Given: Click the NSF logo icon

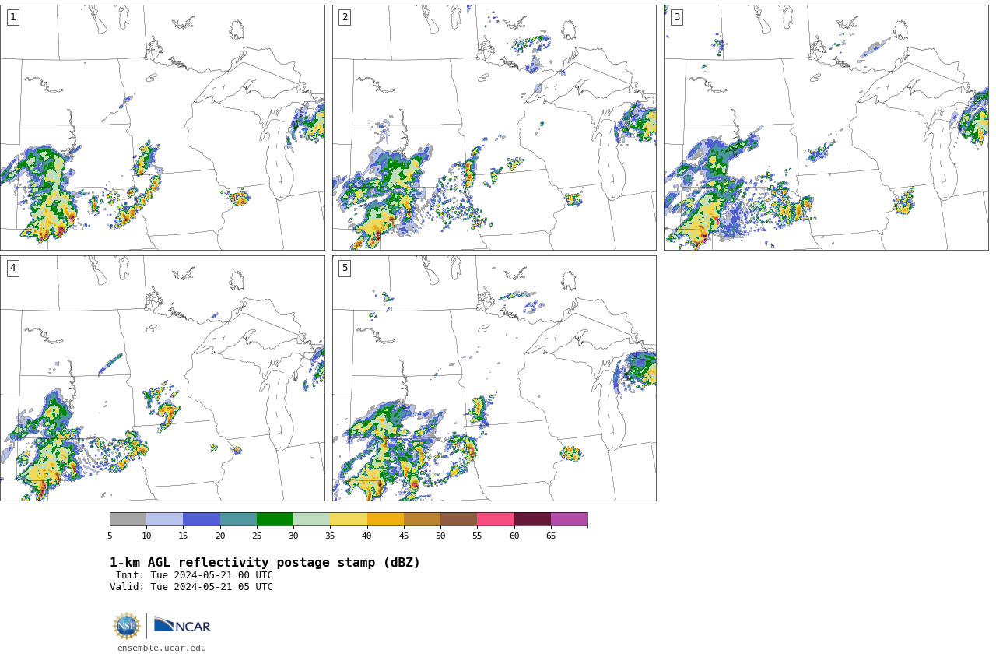Looking at the screenshot, I should [127, 626].
